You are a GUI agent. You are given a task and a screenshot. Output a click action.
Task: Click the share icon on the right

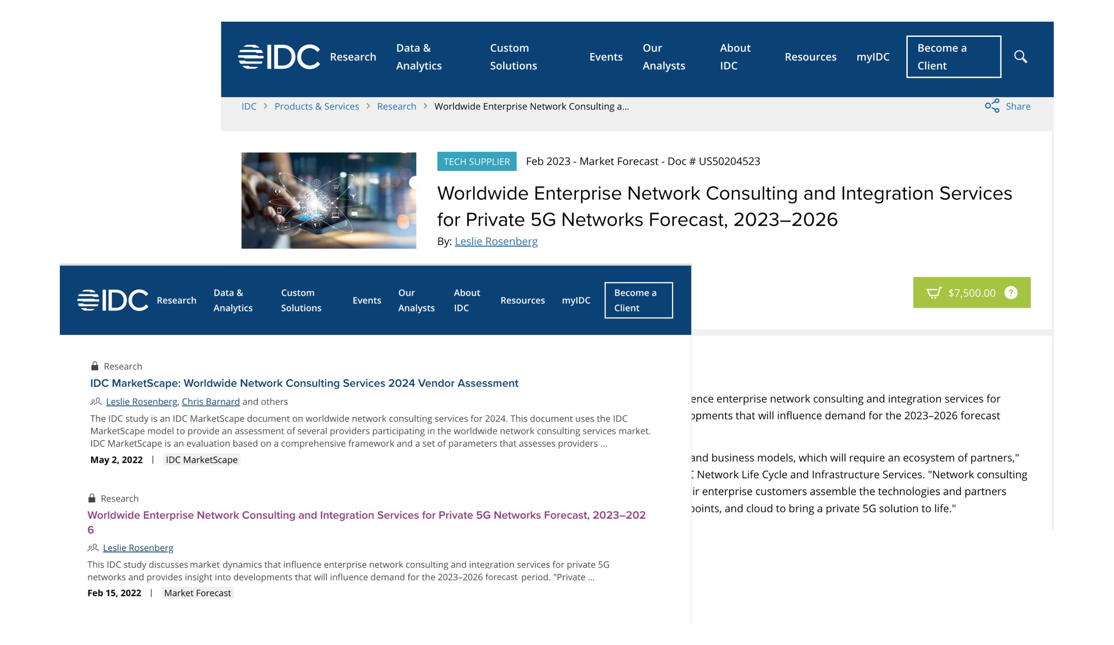[992, 106]
